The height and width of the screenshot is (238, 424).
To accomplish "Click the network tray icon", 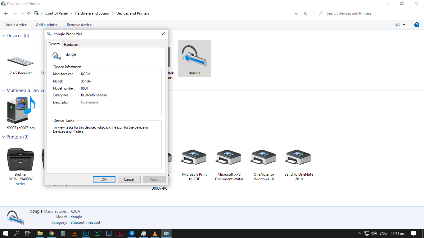I will pos(367,233).
